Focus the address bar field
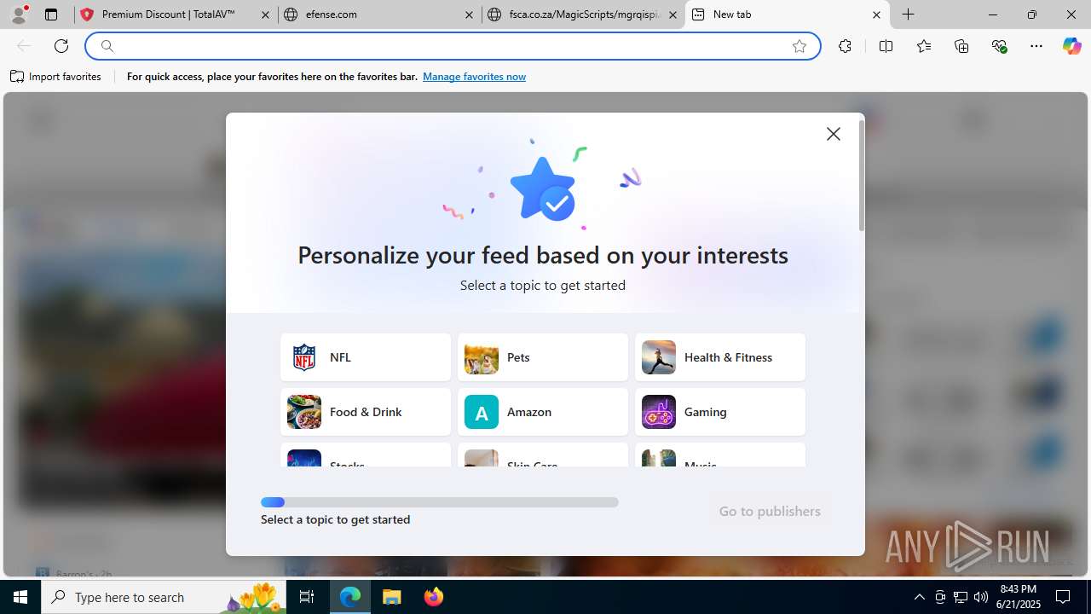The height and width of the screenshot is (614, 1091). pos(452,46)
